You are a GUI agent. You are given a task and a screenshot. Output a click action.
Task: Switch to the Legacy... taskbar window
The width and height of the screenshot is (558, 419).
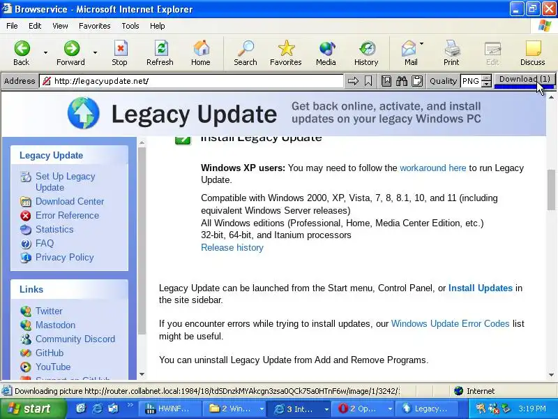427,409
